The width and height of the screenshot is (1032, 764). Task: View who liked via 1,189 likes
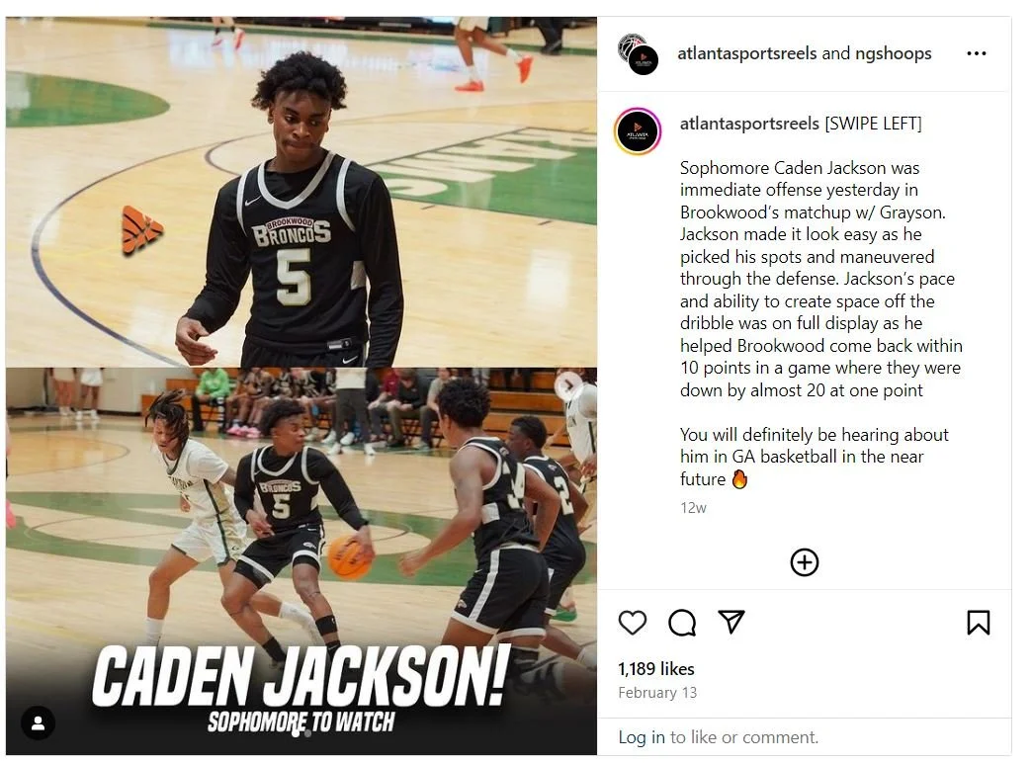tap(655, 669)
